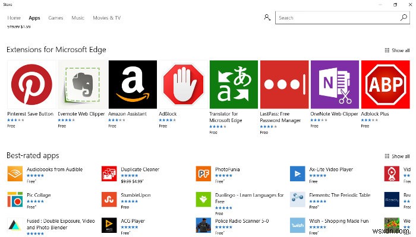Open the Evernote Web Clipper elephant icon

82,84
